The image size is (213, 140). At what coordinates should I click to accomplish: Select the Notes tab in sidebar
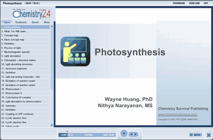pyautogui.click(x=47, y=22)
